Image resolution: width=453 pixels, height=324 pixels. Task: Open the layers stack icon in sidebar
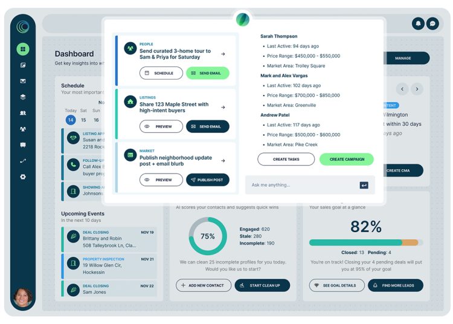click(23, 97)
